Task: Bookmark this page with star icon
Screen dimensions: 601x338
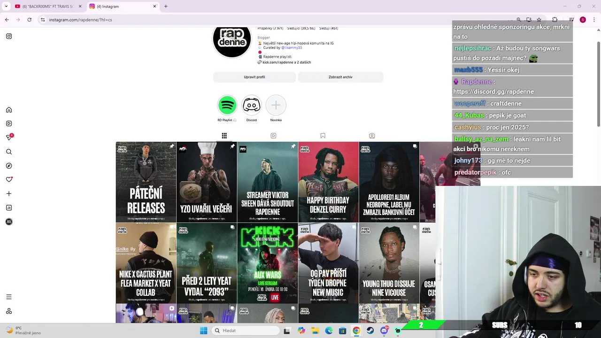Action: pos(539,20)
